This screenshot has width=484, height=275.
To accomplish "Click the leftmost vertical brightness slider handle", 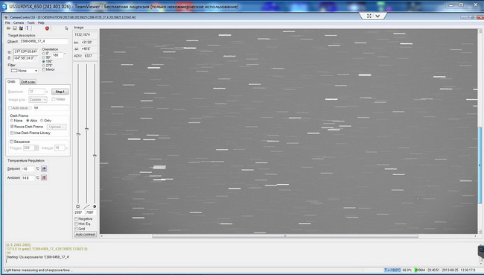I will pos(78,134).
